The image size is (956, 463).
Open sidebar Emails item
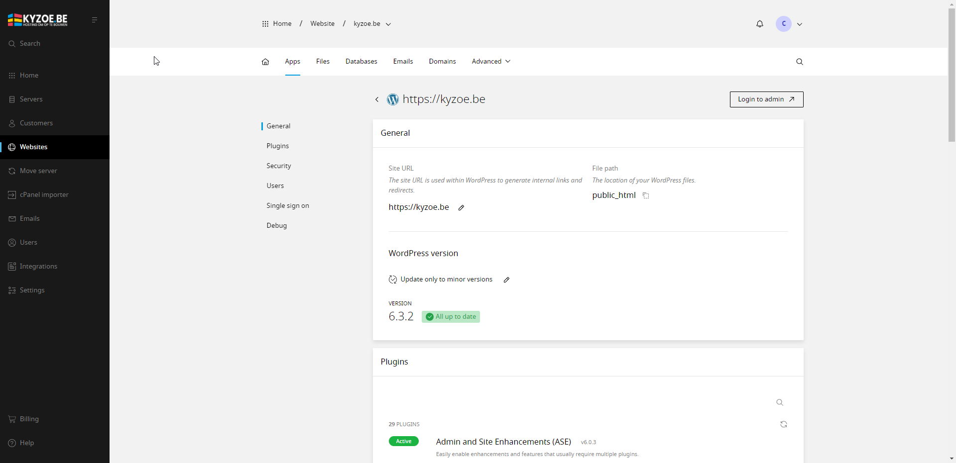tap(55, 219)
